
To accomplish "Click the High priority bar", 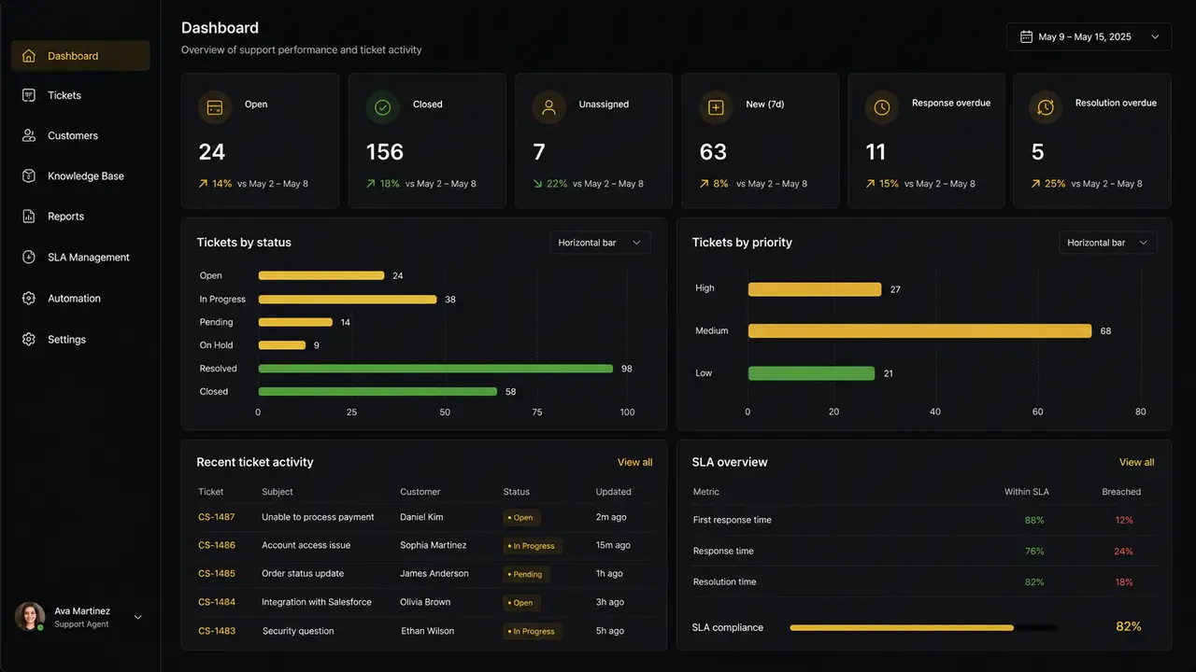I will 815,289.
